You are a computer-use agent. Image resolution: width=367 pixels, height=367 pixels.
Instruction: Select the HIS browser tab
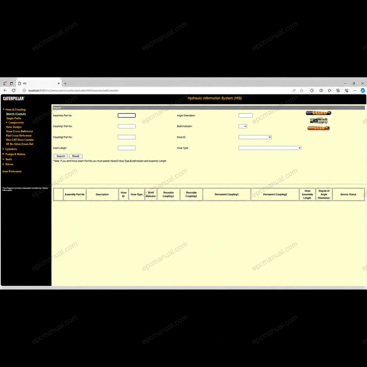click(x=39, y=83)
